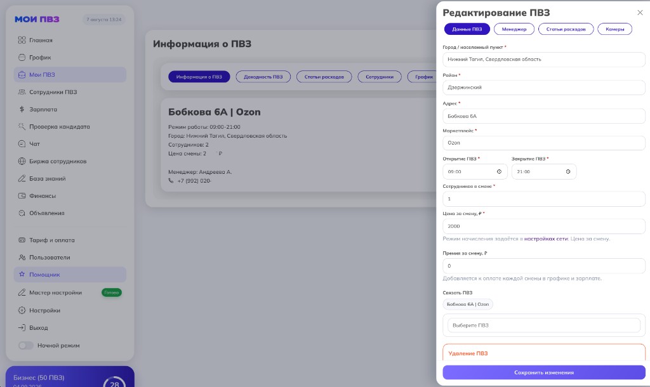Select the Доходность ПВЗ tab
Viewport: 650px width, 387px height.
tap(263, 77)
